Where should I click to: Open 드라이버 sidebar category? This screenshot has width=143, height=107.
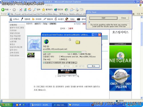[x=13, y=30]
